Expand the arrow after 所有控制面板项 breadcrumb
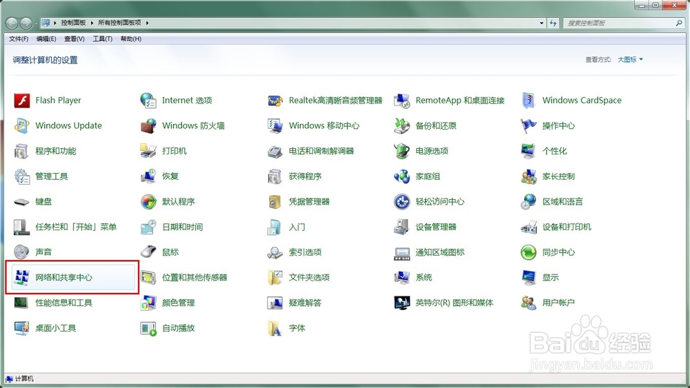 148,23
